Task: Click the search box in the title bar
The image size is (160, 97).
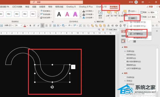Action: click(57, 2)
